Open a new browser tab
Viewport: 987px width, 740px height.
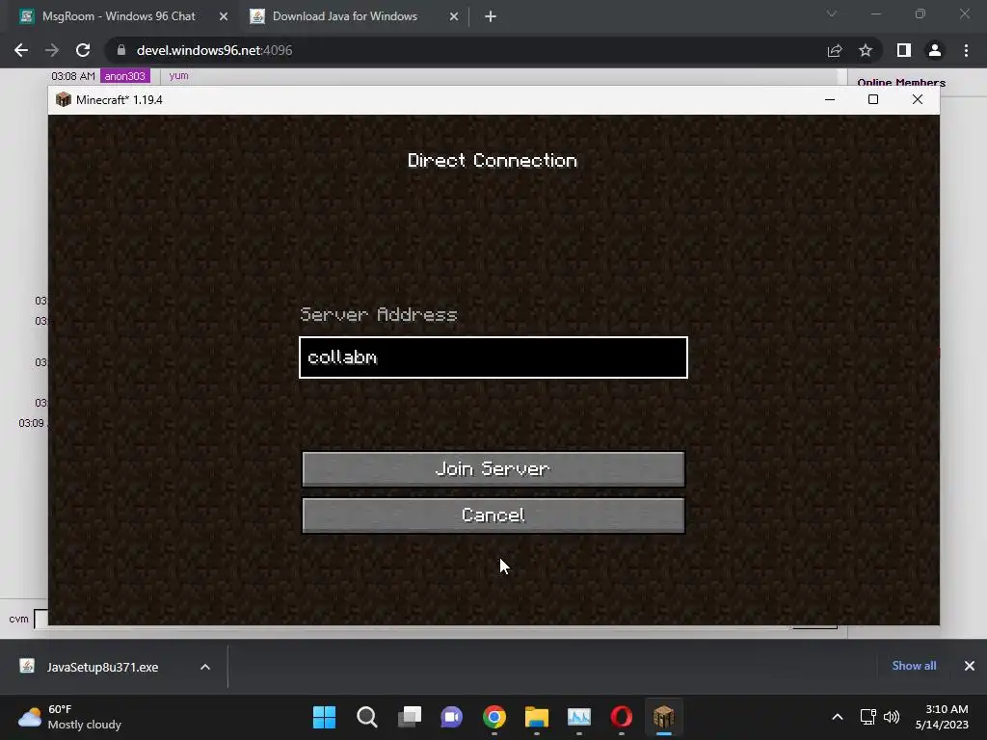(x=491, y=16)
